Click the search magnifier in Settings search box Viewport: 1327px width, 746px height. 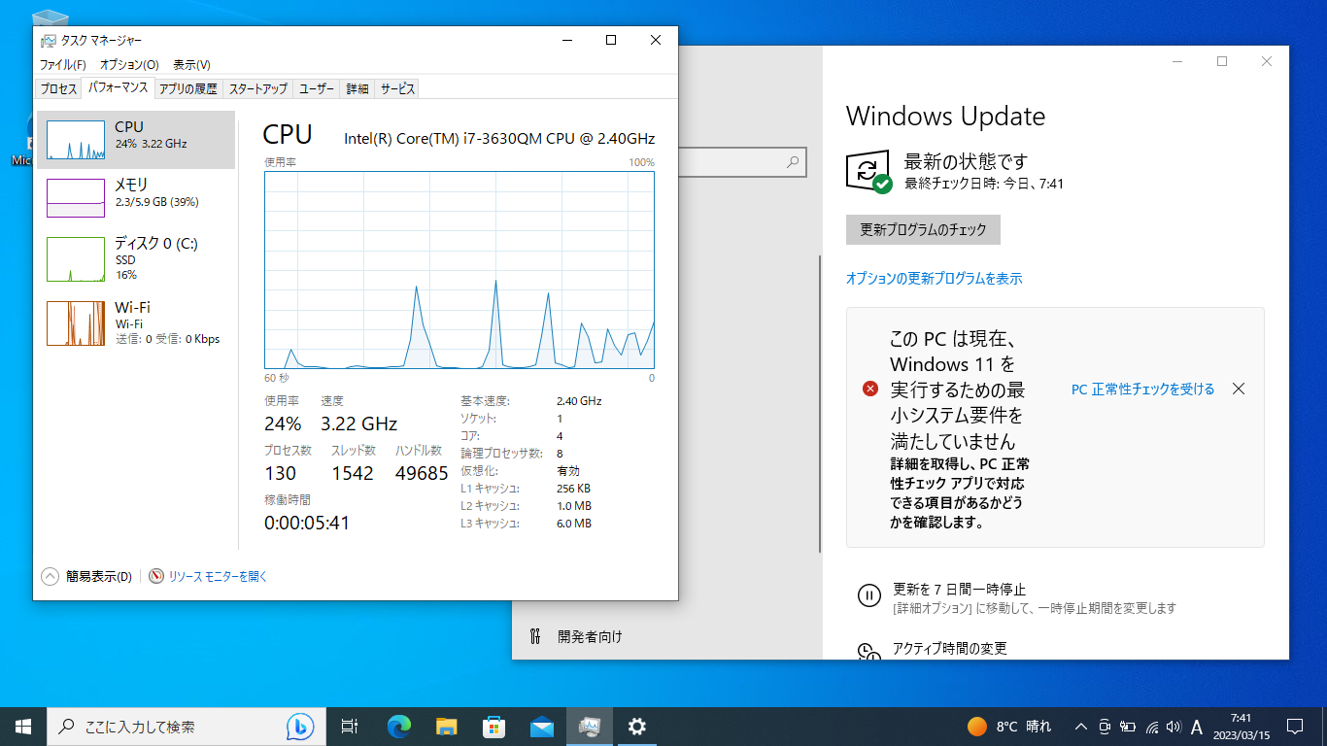point(794,162)
